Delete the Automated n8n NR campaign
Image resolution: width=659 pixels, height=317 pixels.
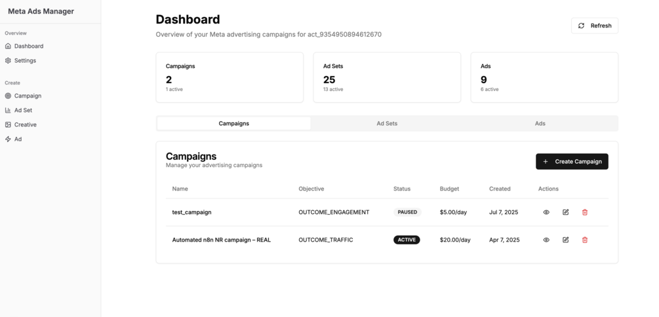pos(585,240)
